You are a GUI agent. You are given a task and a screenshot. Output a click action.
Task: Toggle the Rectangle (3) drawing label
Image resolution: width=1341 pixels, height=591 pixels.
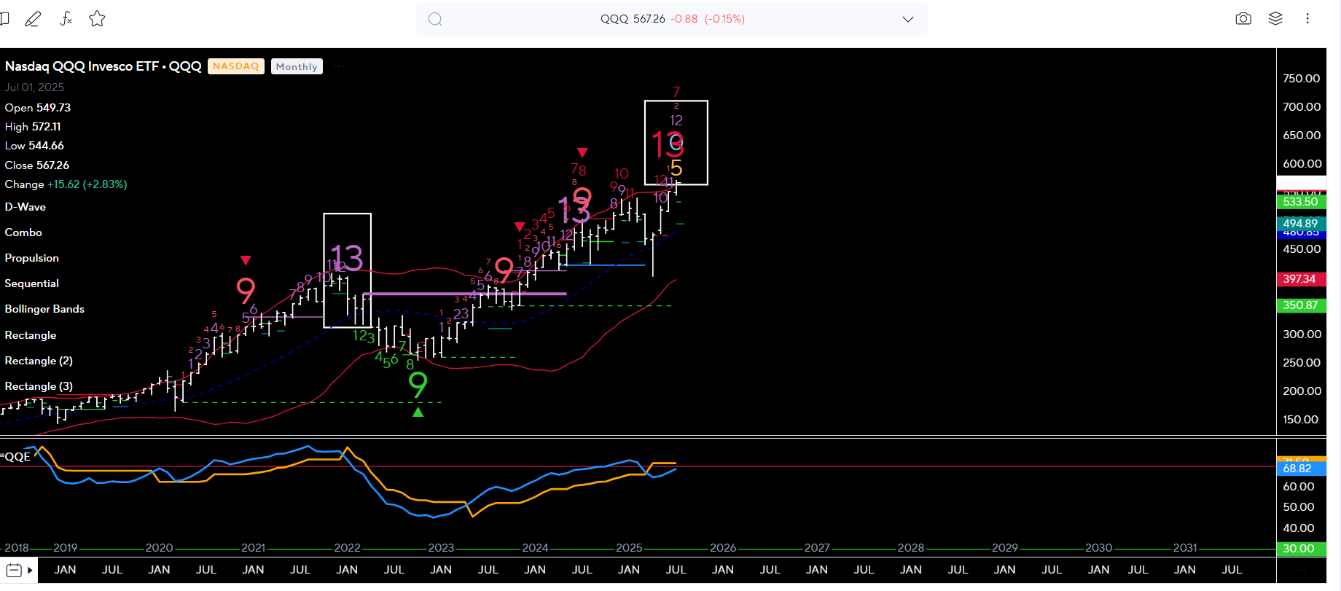39,386
